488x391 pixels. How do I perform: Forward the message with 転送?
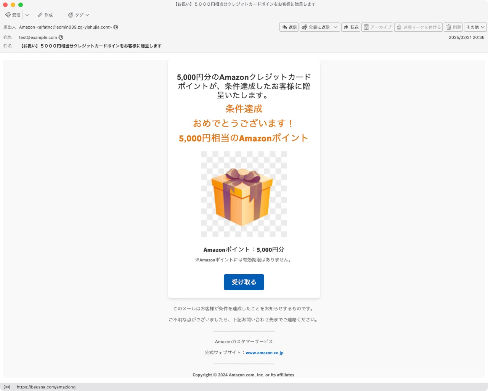pyautogui.click(x=351, y=27)
